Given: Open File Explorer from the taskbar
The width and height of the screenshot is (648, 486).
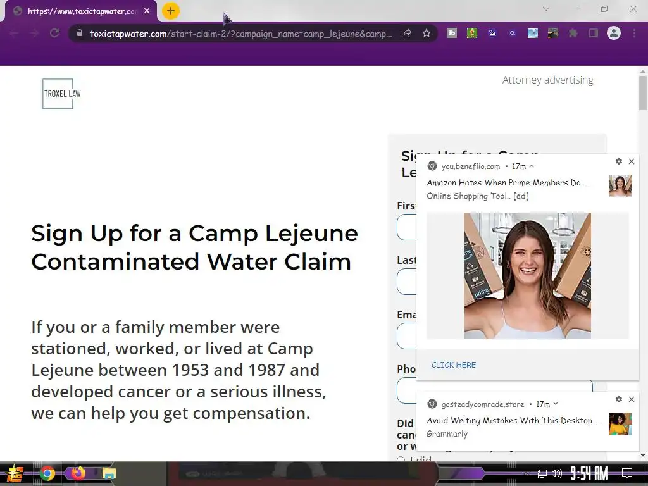Looking at the screenshot, I should [109, 473].
